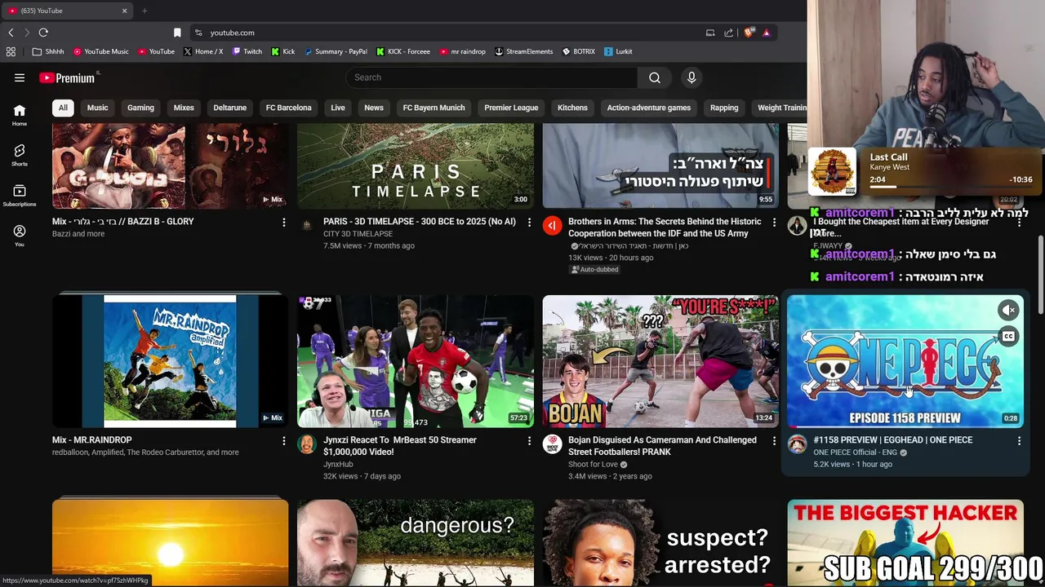1045x587 pixels.
Task: Open JynxHub channel avatar
Action: [x=307, y=444]
